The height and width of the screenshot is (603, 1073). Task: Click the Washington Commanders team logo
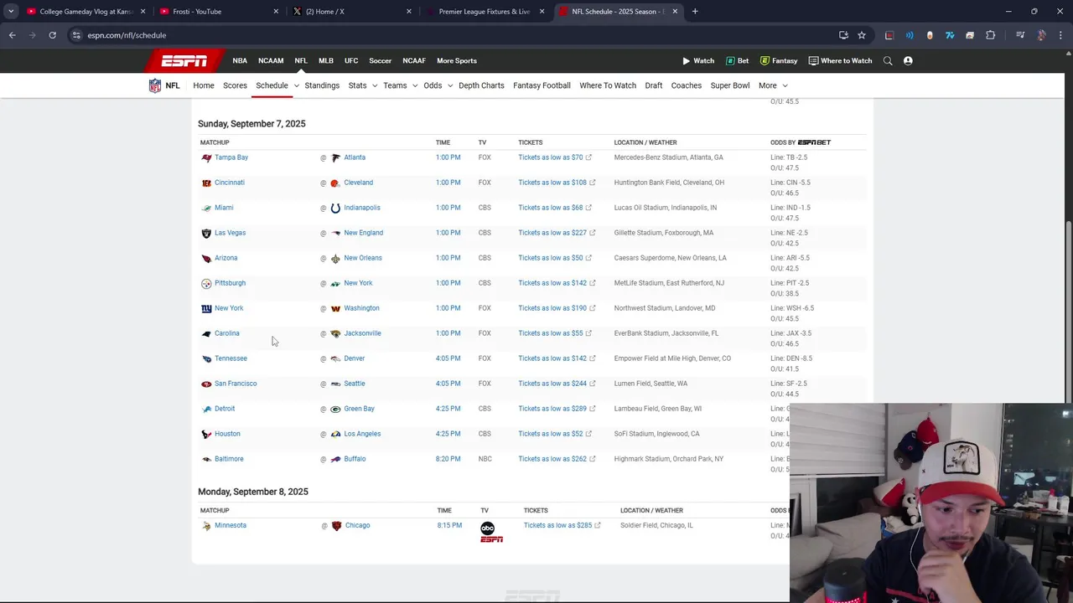click(x=335, y=308)
